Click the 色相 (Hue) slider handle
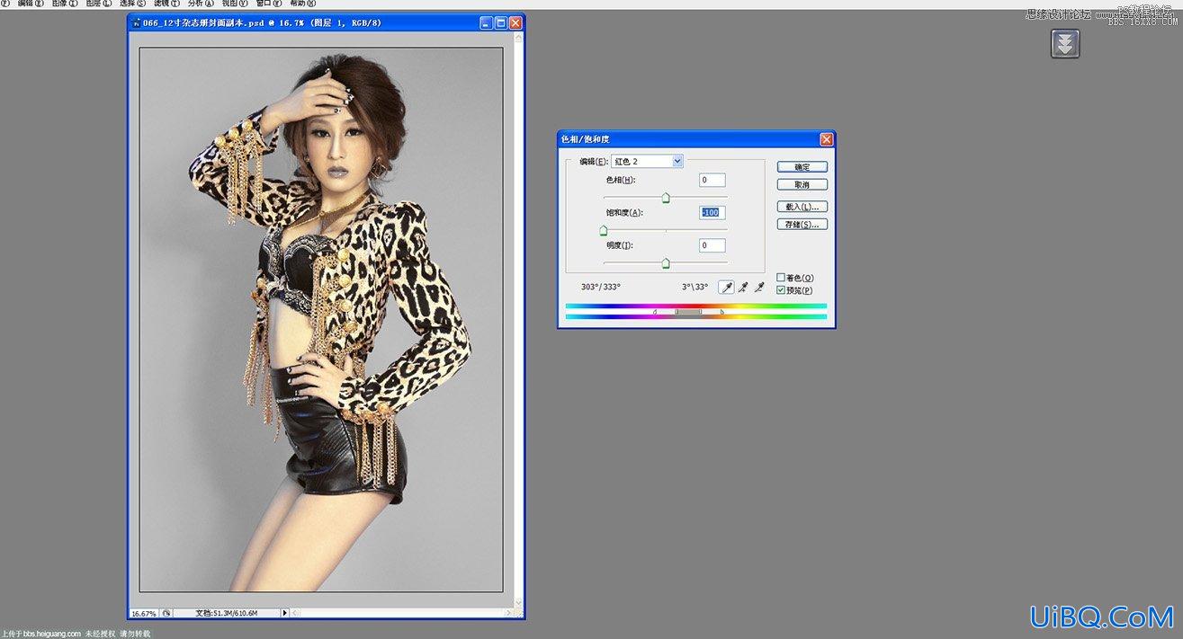The height and width of the screenshot is (639, 1183). coord(666,198)
